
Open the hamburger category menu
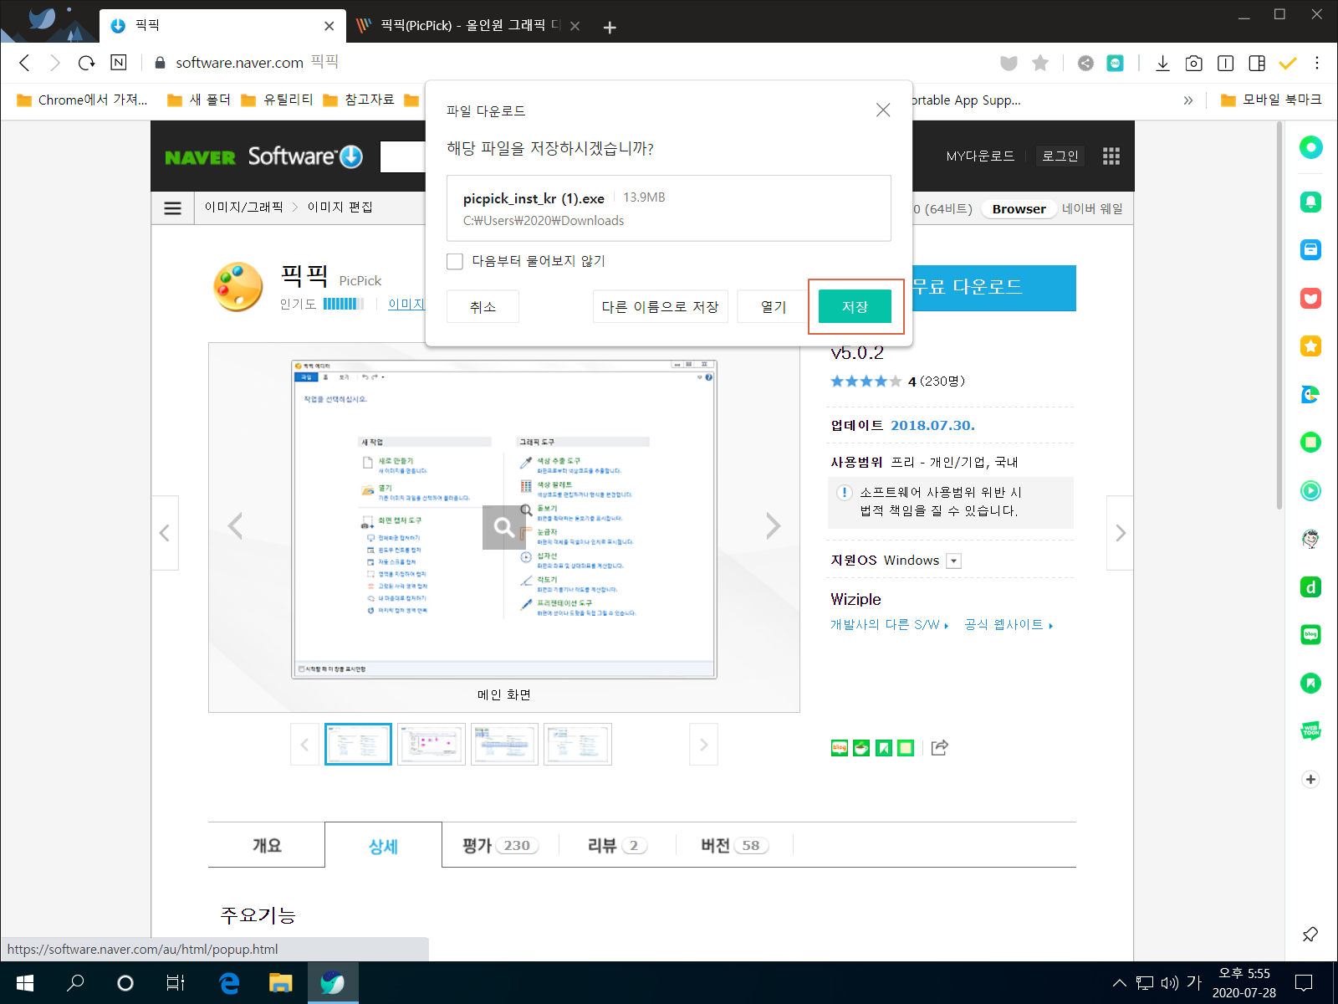tap(173, 208)
